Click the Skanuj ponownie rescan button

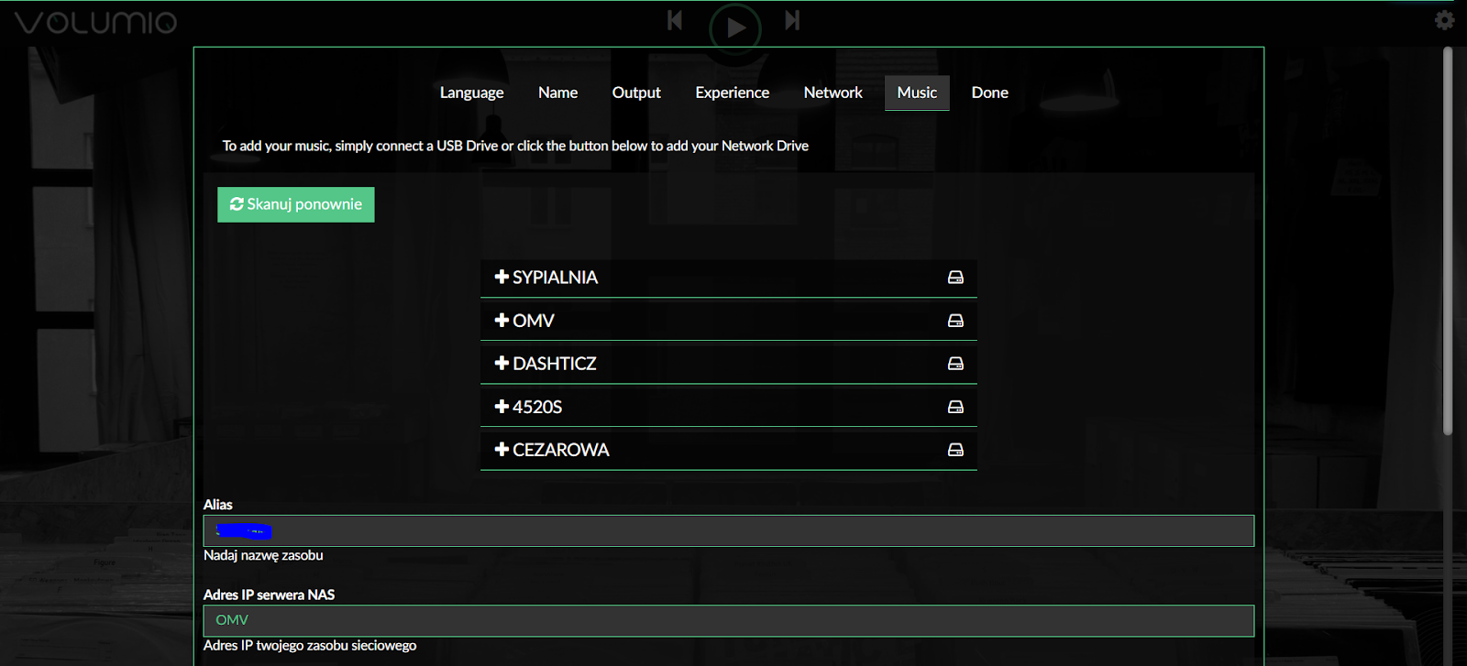(x=296, y=204)
